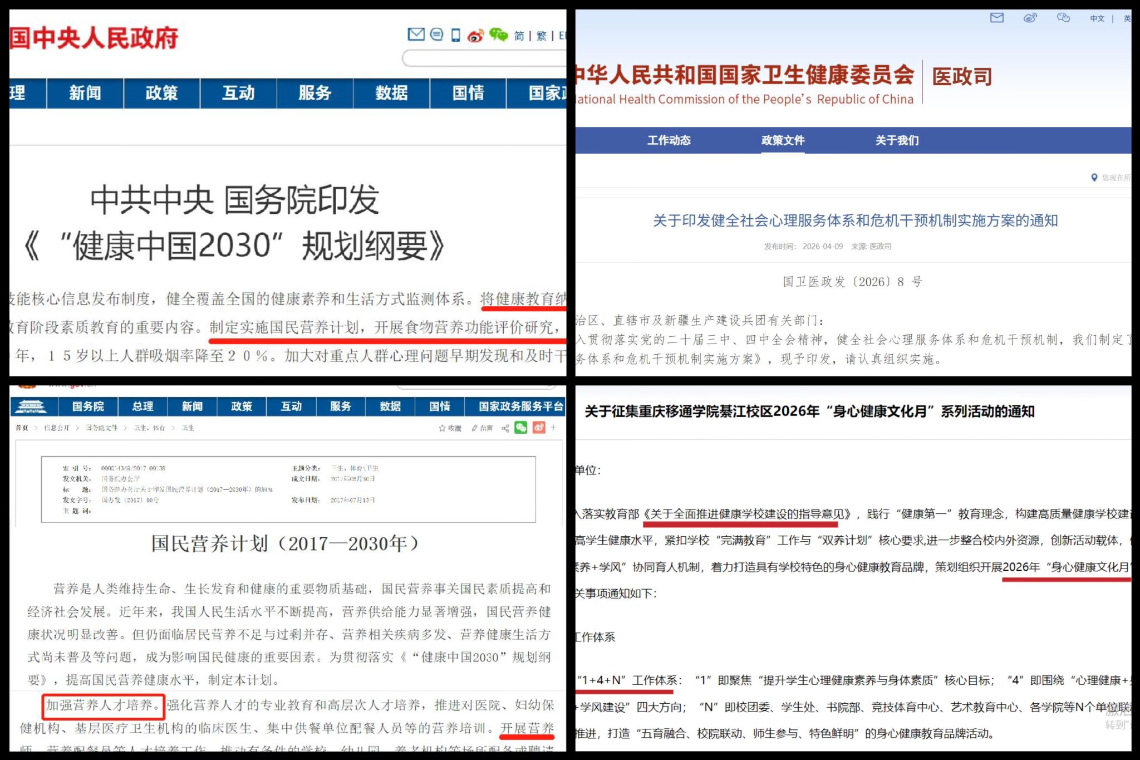Click the 医政司 department heading
The height and width of the screenshot is (760, 1140).
962,77
